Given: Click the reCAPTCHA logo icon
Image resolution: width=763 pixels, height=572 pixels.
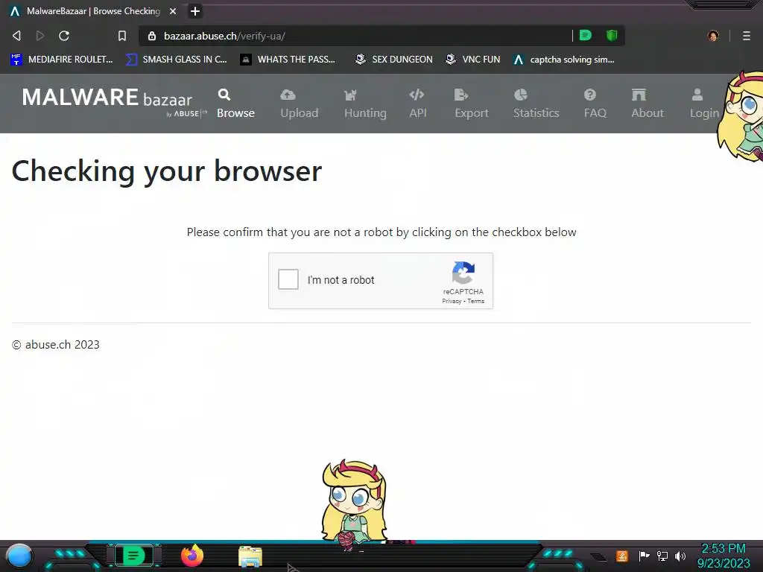Looking at the screenshot, I should 463,273.
